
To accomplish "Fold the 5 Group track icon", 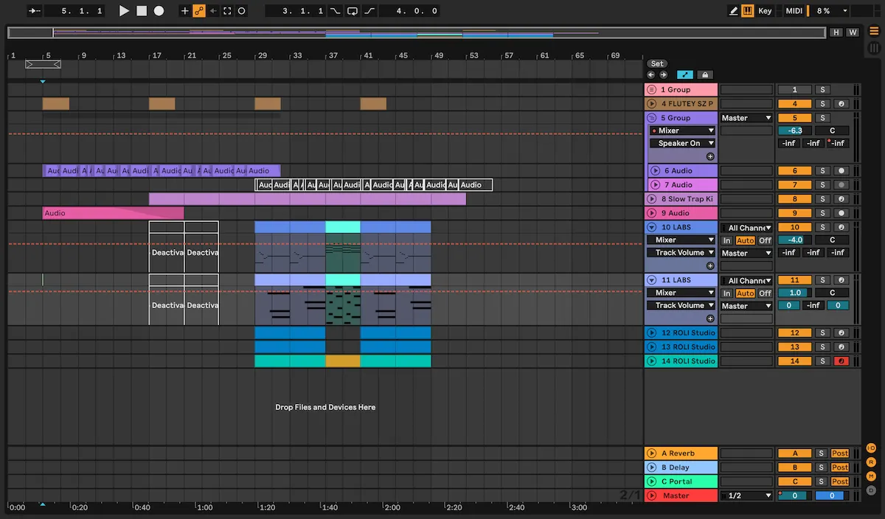I will pyautogui.click(x=651, y=118).
